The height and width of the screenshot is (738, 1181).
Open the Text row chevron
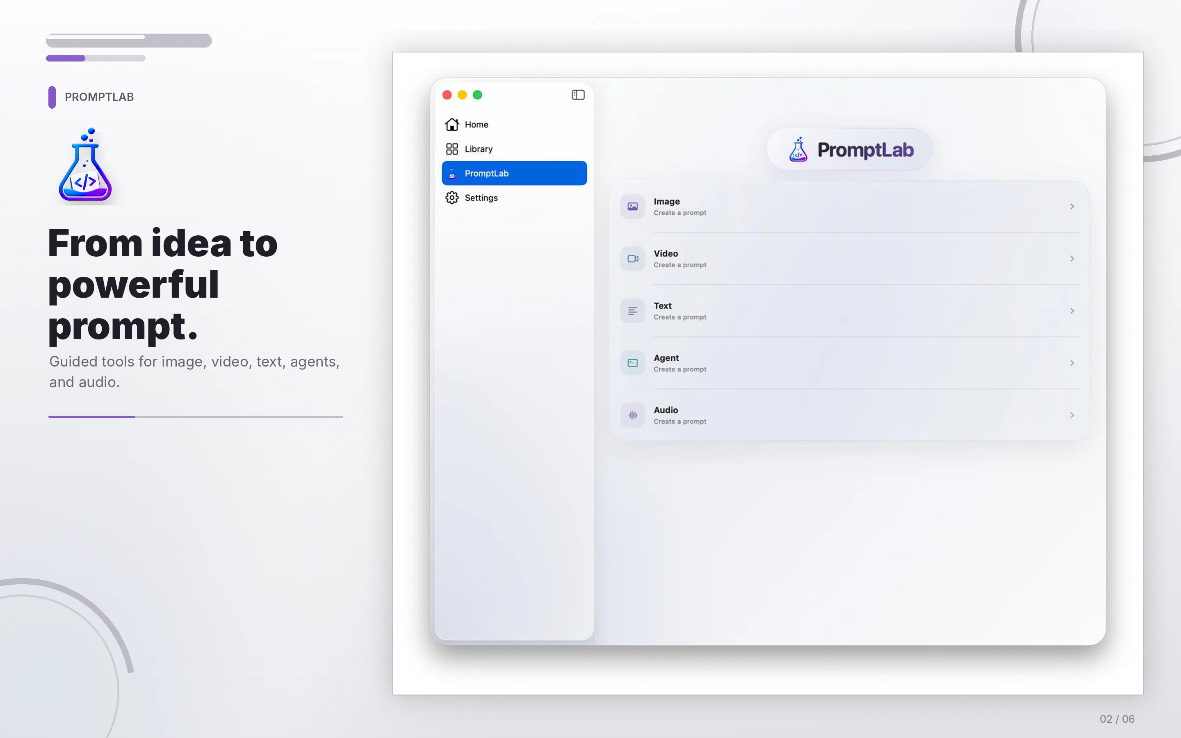tap(1072, 311)
